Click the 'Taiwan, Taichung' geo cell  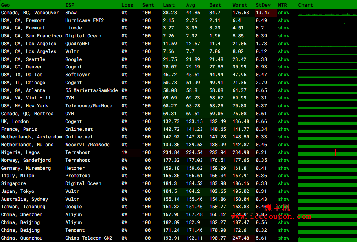(23, 207)
